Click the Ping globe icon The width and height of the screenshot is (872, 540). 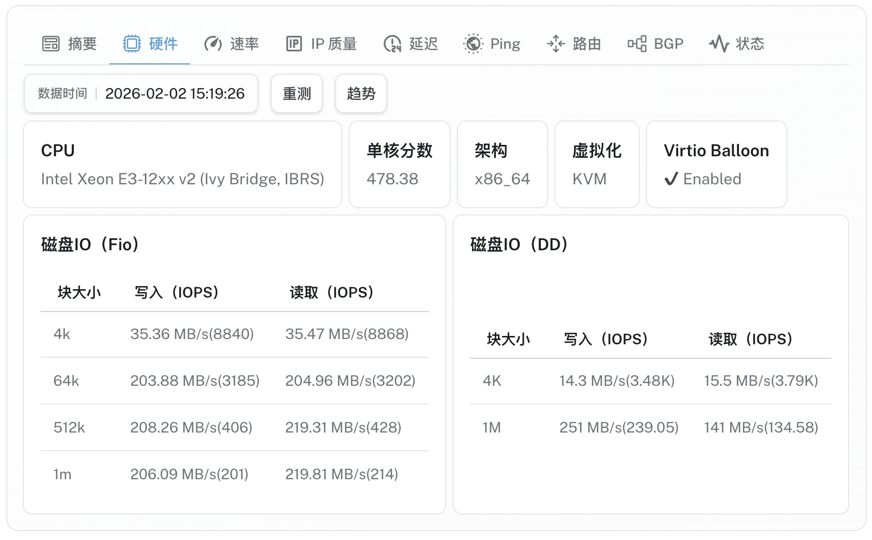473,44
